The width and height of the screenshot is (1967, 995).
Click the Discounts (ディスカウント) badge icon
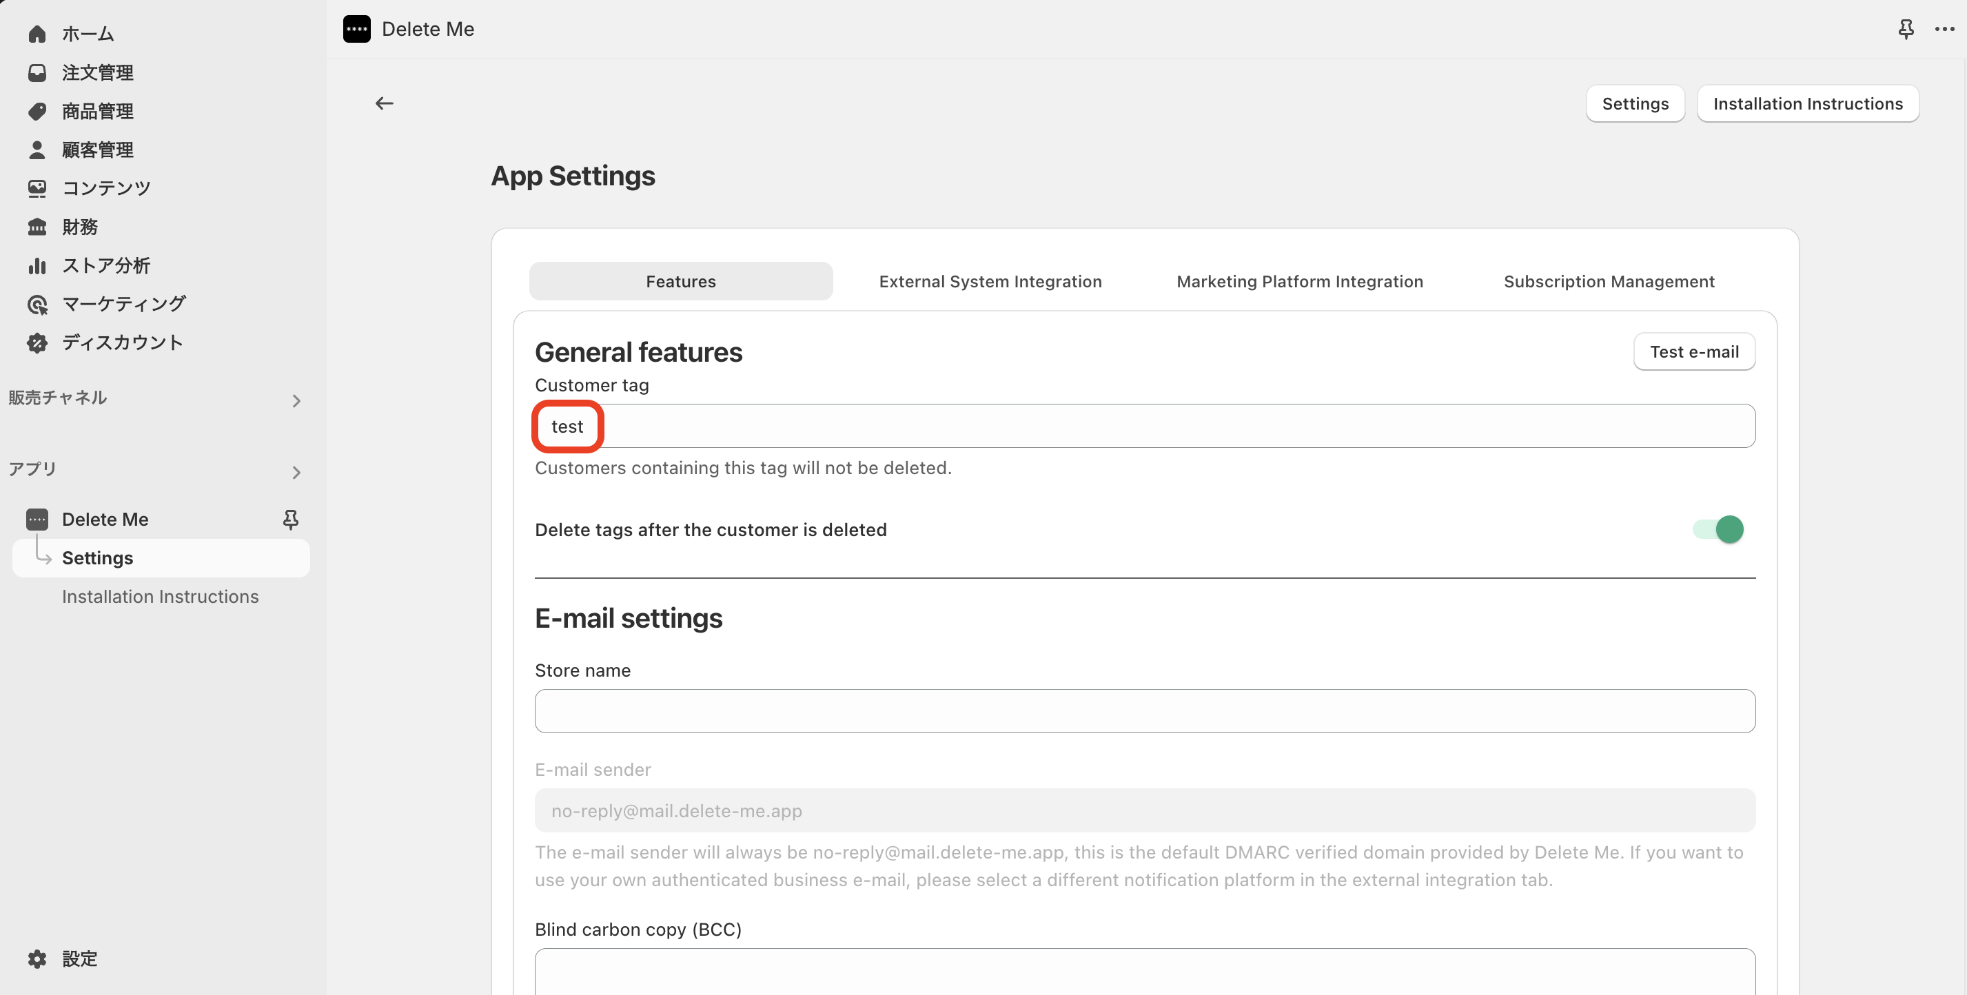click(37, 342)
